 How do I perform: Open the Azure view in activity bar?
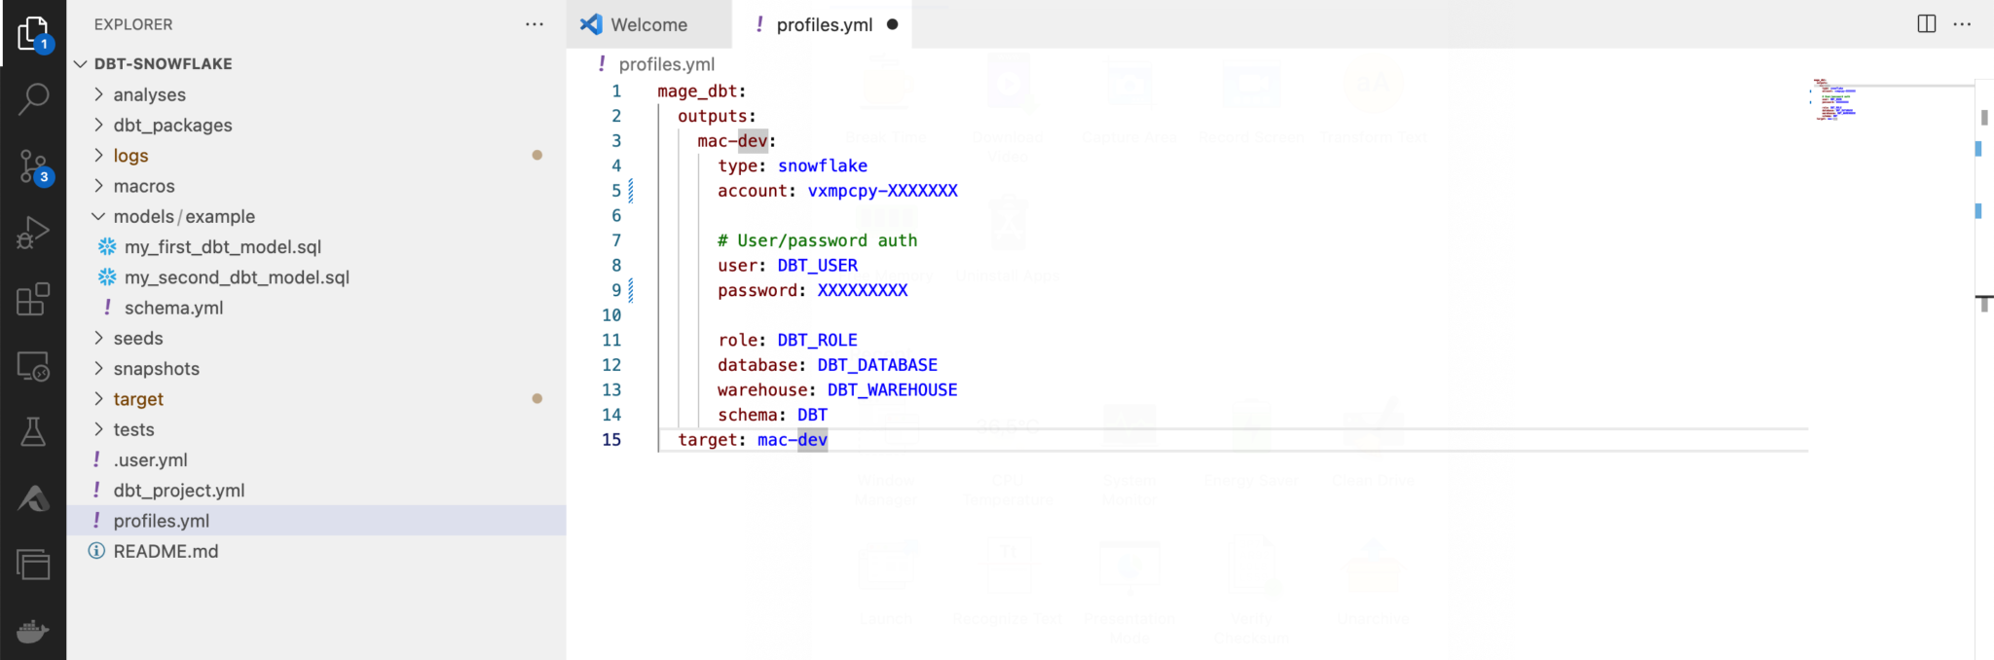(33, 498)
